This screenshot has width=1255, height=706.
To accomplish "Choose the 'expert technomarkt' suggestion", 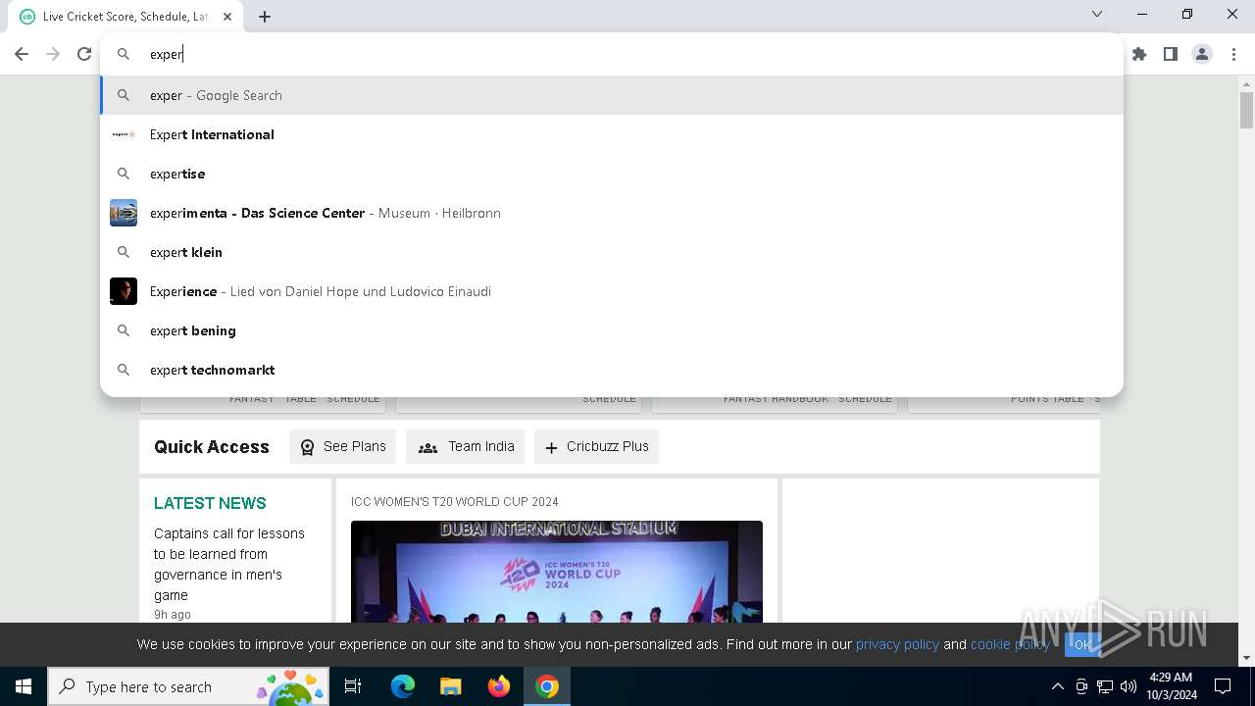I will click(612, 370).
